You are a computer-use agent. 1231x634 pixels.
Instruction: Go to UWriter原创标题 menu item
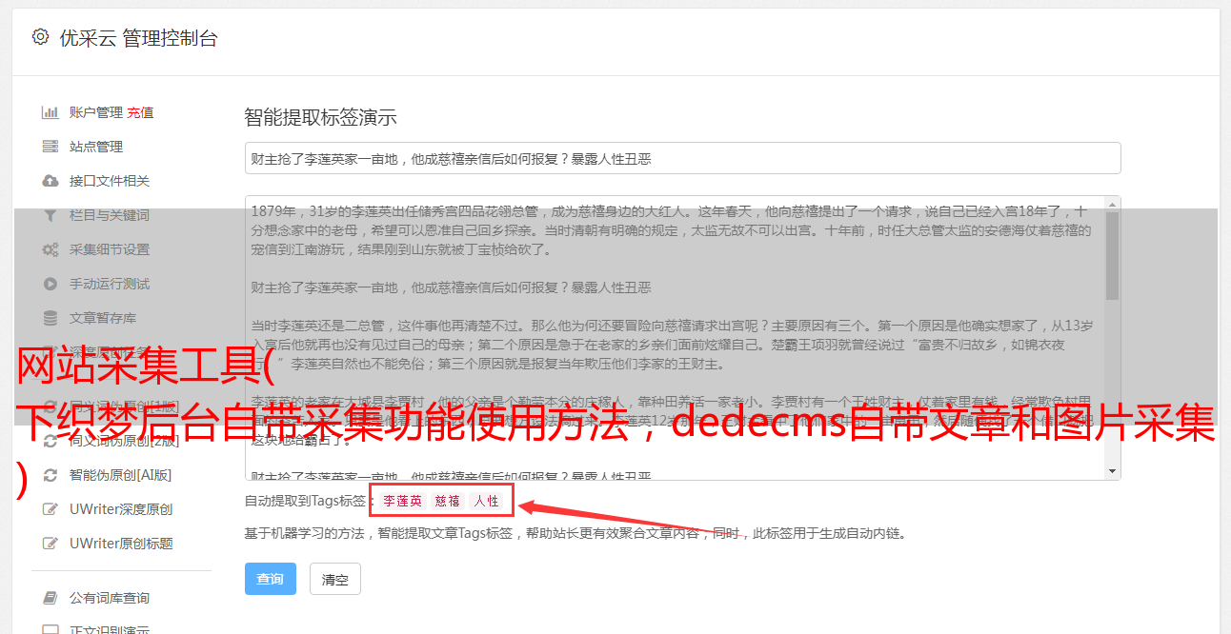pos(121,544)
